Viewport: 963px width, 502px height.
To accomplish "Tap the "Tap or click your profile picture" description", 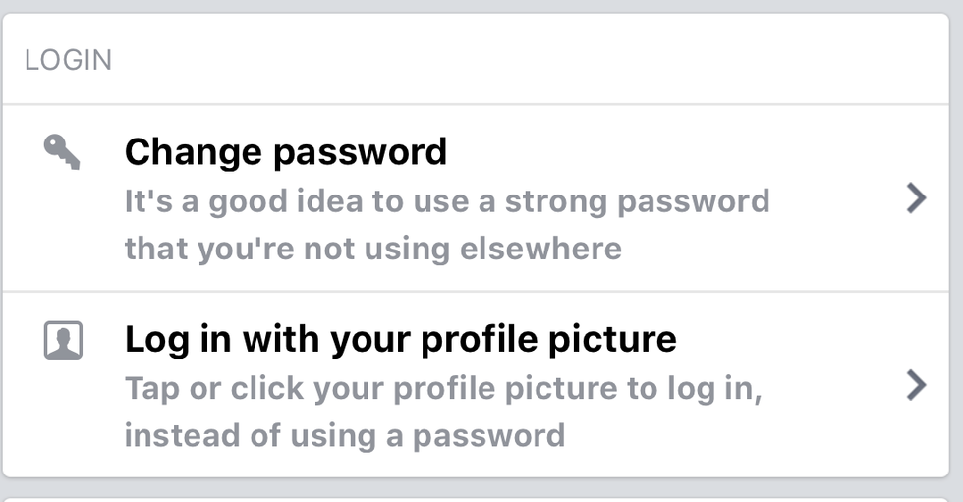I will point(443,388).
